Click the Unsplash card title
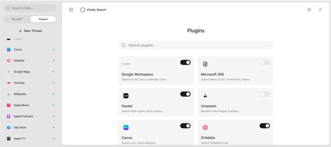Image resolution: width=331 pixels, height=147 pixels. coord(209,106)
